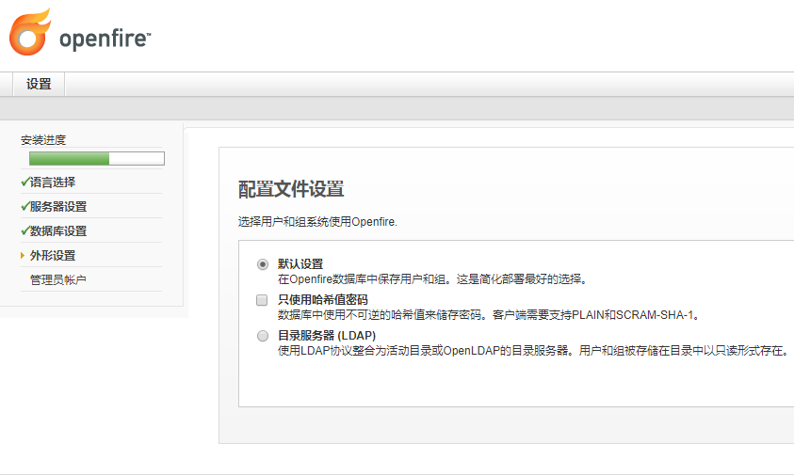794x476 pixels.
Task: Click the 语言选择 completed step
Action: 53,182
